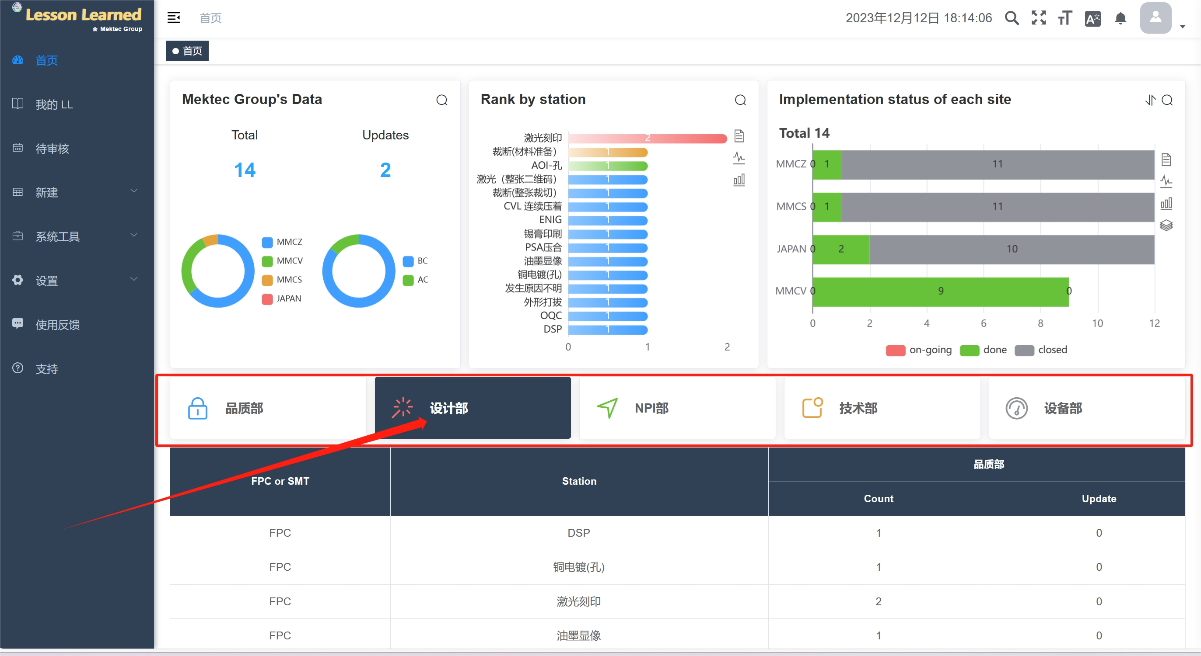This screenshot has width=1201, height=656.
Task: Open 我的 LL in sidebar
Action: tap(77, 104)
